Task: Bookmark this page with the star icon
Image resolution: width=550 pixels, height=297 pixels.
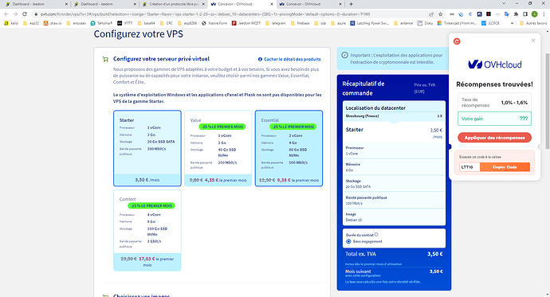Action: 441,14
